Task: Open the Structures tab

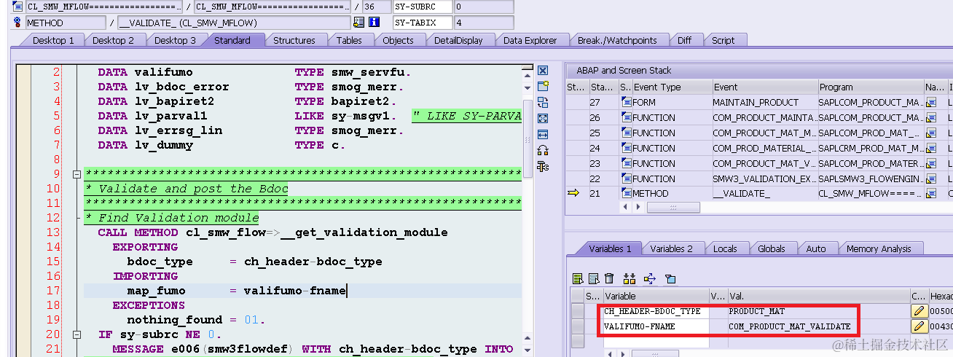Action: pos(294,41)
